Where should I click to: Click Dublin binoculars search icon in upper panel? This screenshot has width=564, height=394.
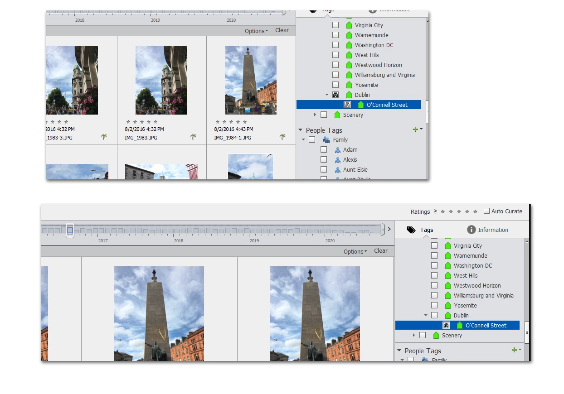pos(335,95)
